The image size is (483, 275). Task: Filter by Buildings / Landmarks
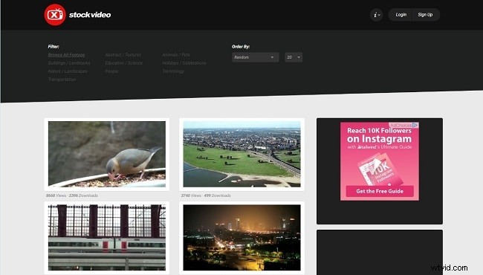click(x=69, y=63)
